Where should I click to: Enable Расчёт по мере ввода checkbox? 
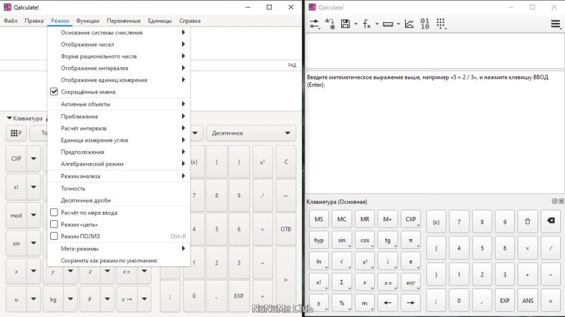click(54, 212)
